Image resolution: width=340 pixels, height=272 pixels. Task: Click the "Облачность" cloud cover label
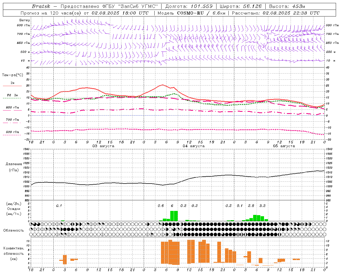[14, 231]
